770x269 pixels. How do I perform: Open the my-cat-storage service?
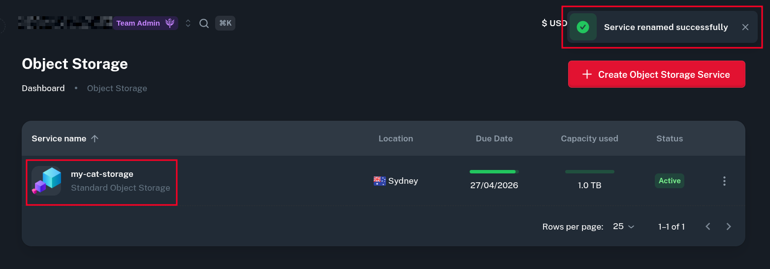(102, 174)
